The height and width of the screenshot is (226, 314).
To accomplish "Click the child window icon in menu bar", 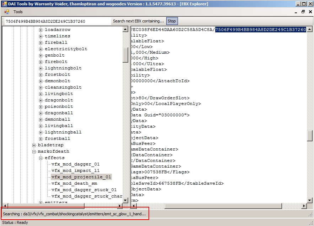I will 6,12.
